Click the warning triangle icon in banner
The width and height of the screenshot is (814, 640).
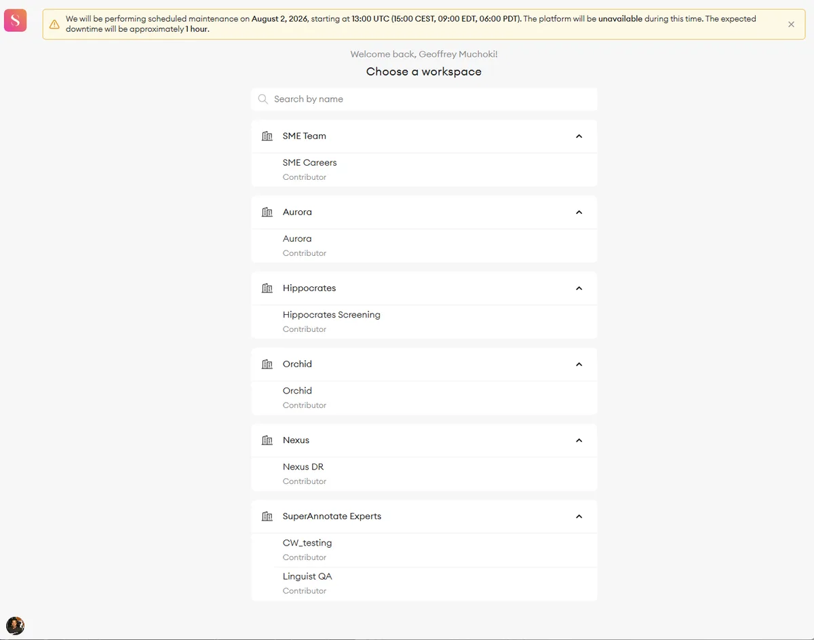tap(54, 24)
